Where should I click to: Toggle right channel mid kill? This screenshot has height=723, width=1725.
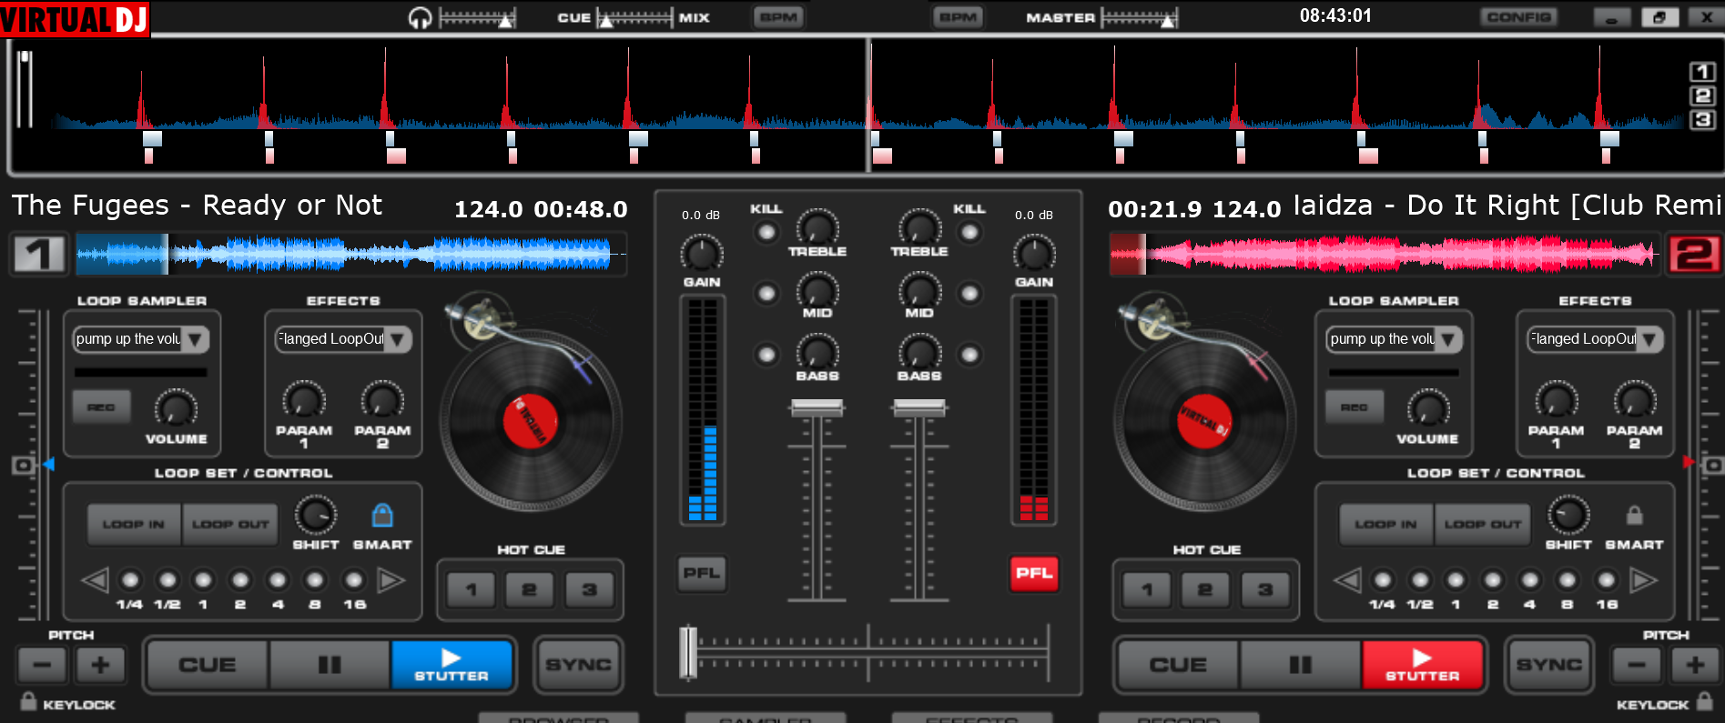click(x=970, y=294)
